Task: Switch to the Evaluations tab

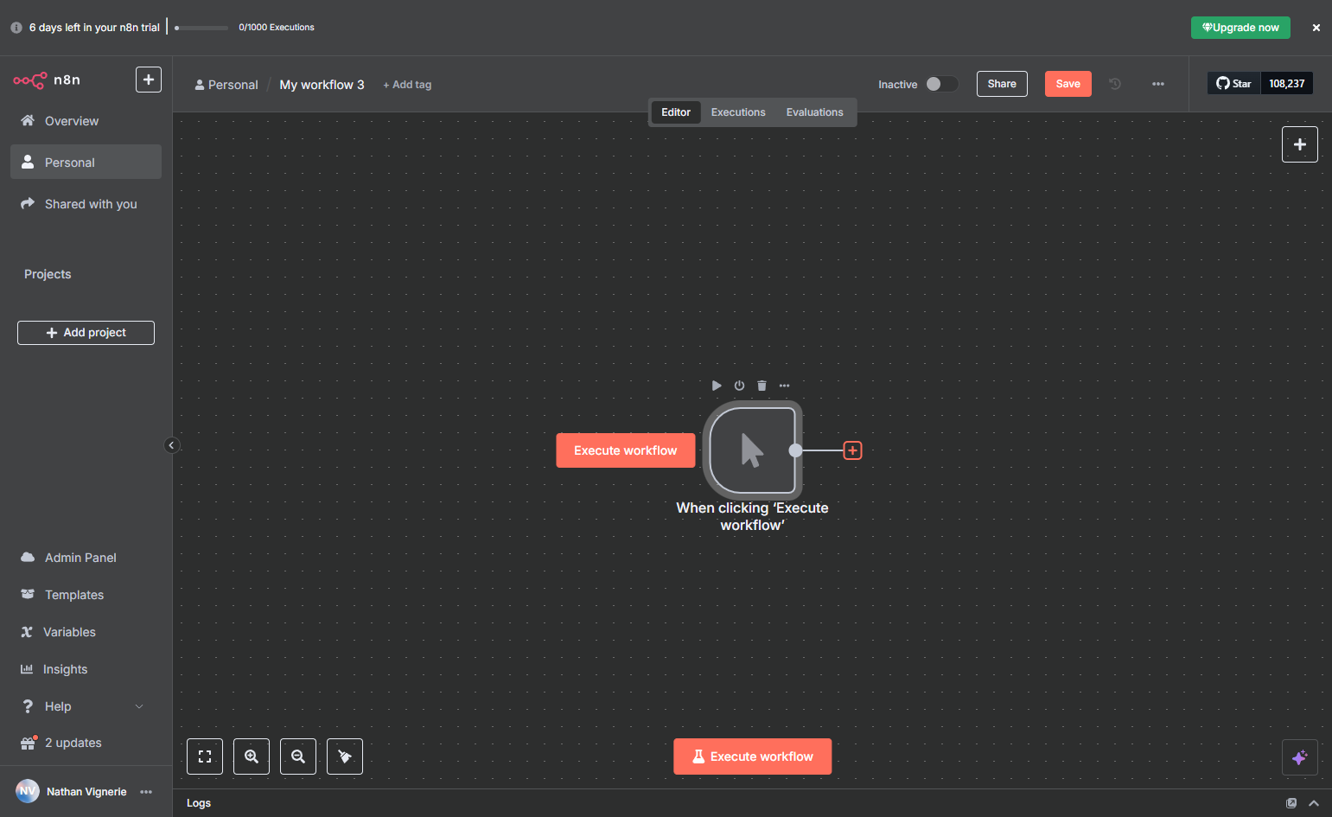Action: click(x=814, y=112)
